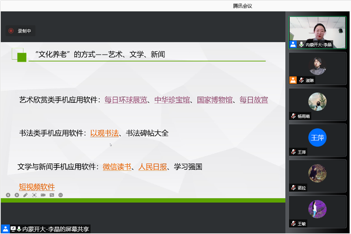This screenshot has height=234, width=351.
Task: Select 王敏 participant avatar
Action: click(x=317, y=209)
